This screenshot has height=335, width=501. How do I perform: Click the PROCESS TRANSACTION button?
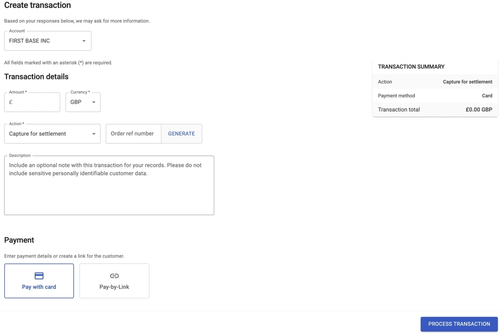point(459,324)
